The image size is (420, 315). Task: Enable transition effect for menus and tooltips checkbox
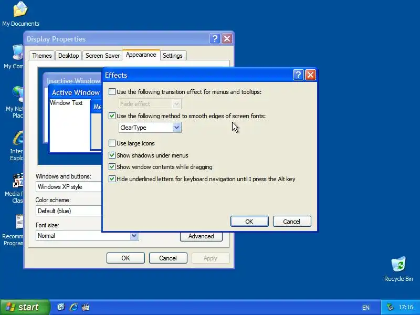pyautogui.click(x=112, y=92)
